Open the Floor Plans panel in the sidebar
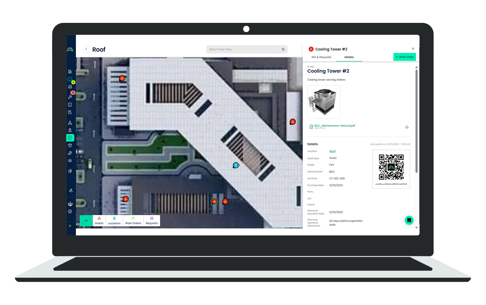The image size is (486, 305). click(70, 138)
